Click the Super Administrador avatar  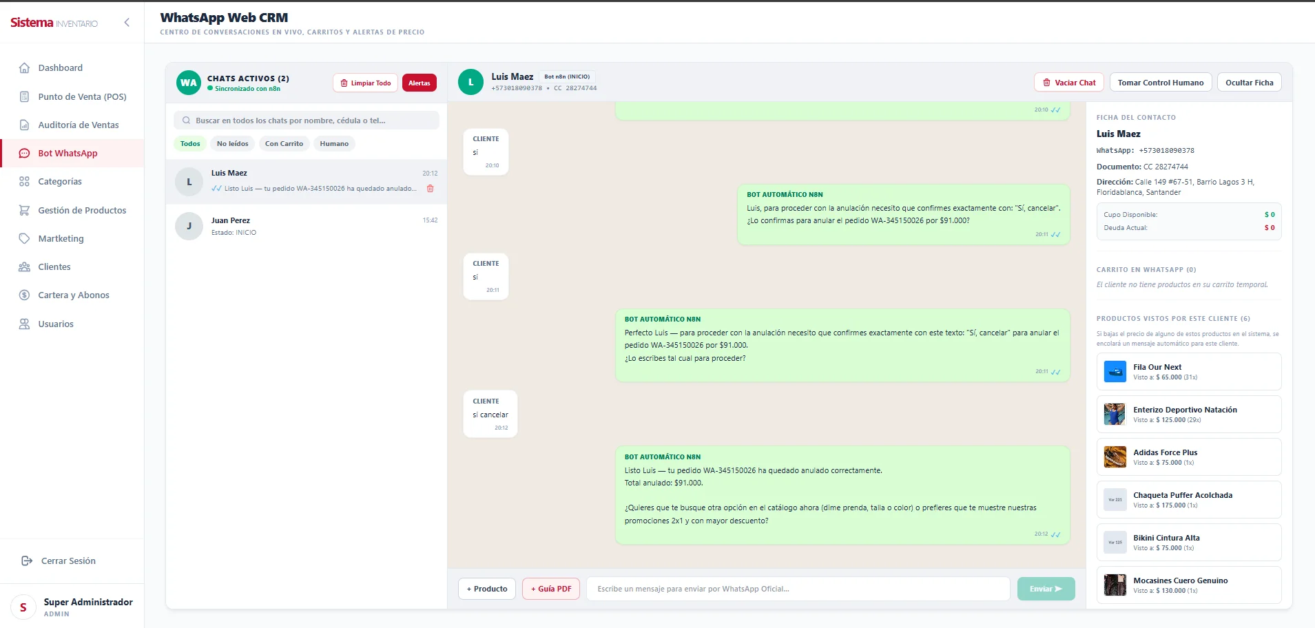(x=23, y=607)
